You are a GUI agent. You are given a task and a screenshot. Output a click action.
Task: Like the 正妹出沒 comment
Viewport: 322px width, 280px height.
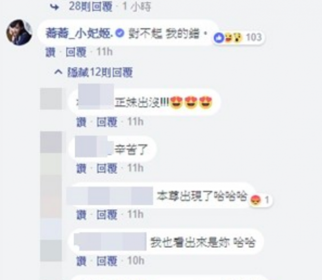click(x=81, y=122)
